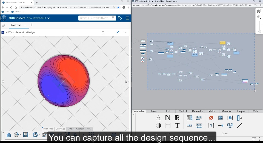
Task: Select the bracketed 'a' object icon
Action: tap(230, 118)
